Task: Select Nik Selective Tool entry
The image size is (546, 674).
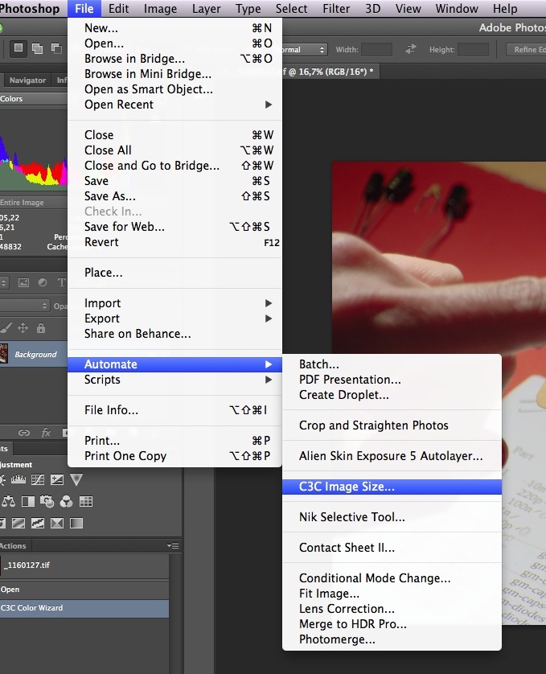Action: click(392, 517)
